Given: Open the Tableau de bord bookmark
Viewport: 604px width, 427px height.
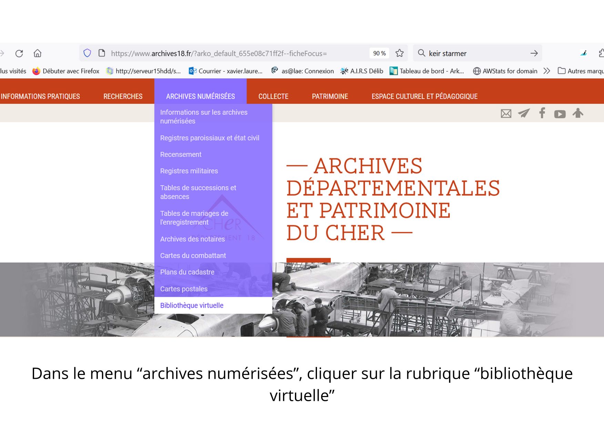Looking at the screenshot, I should pyautogui.click(x=427, y=71).
